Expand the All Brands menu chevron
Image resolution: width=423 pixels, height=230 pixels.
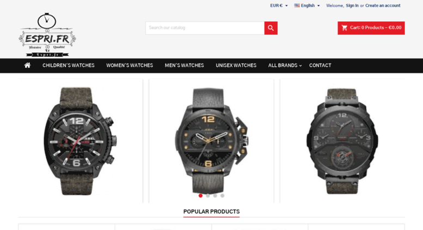tap(301, 65)
